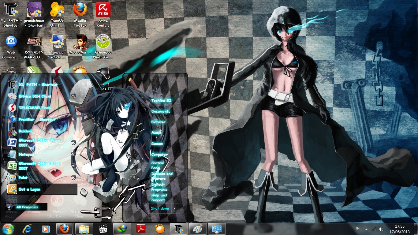The image size is (418, 235).
Task: Open Toshiba E2 user folder link
Action: [161, 100]
